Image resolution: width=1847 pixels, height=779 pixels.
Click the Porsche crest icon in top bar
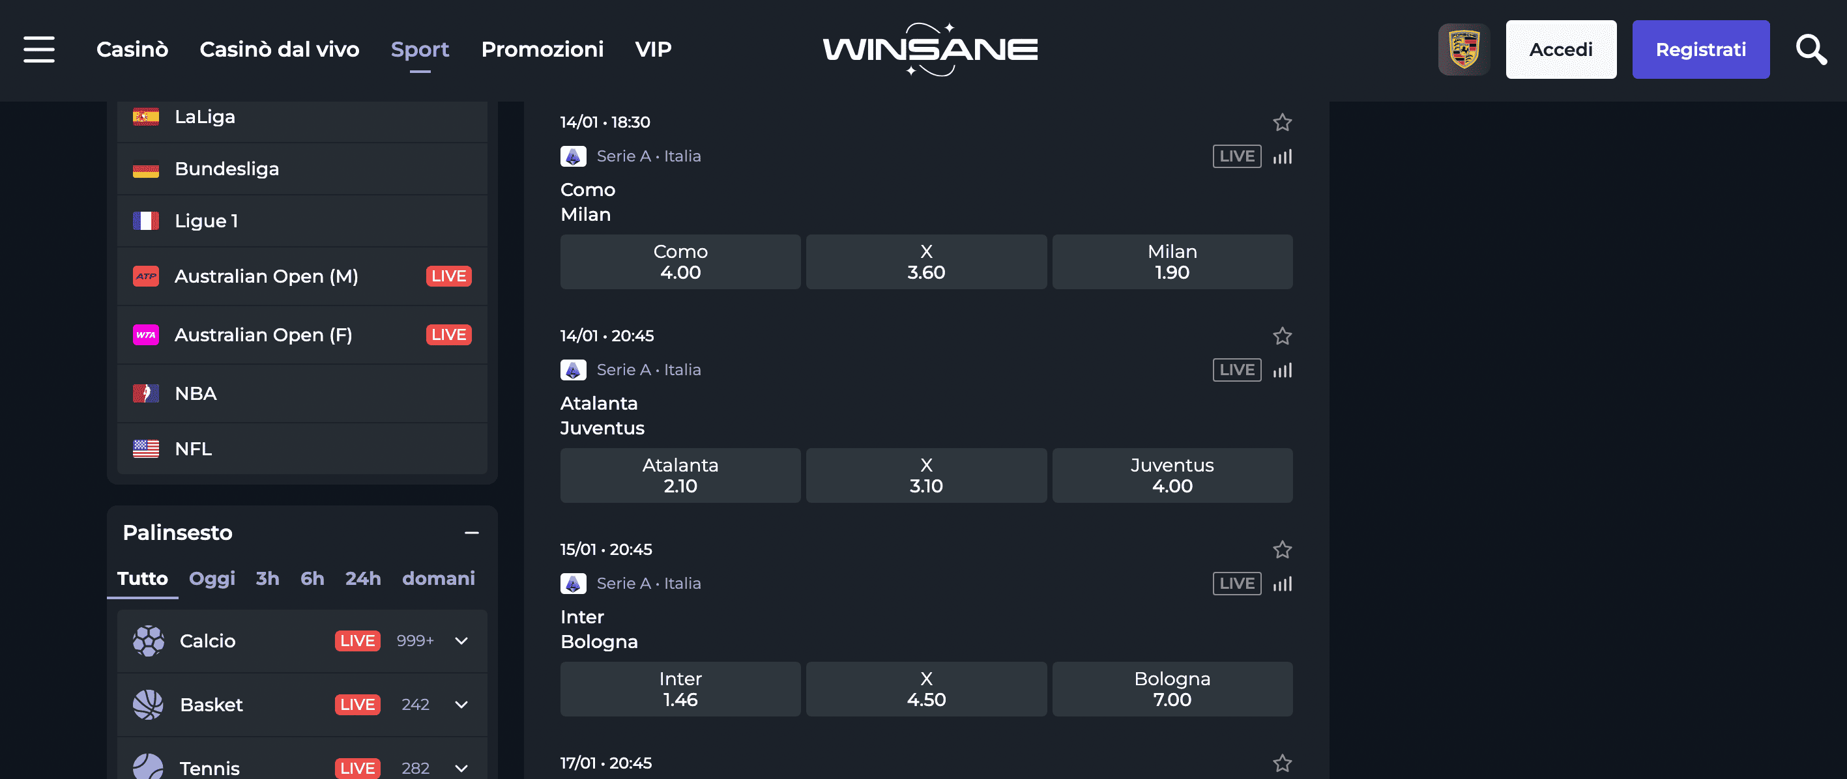click(x=1464, y=50)
